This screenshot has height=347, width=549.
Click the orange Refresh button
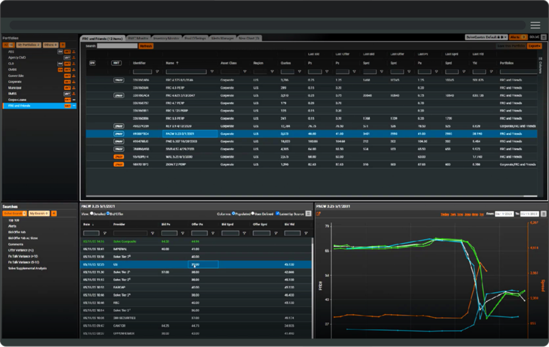tap(146, 46)
